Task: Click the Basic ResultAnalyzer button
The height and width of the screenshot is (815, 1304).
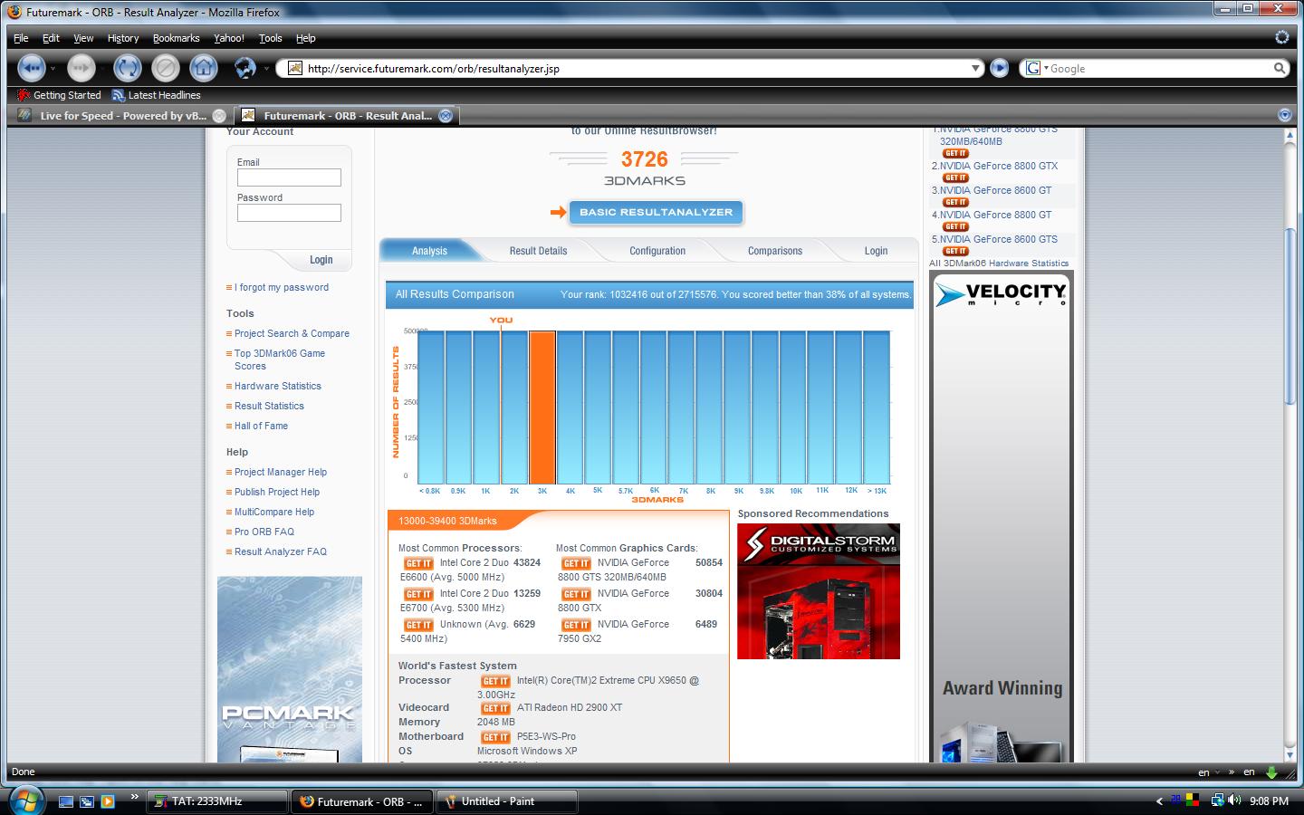Action: [656, 212]
